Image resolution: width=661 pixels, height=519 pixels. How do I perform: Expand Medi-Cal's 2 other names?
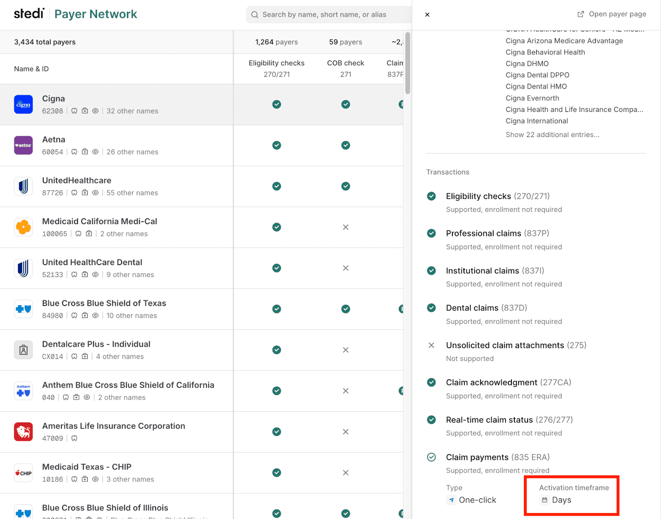click(x=124, y=234)
